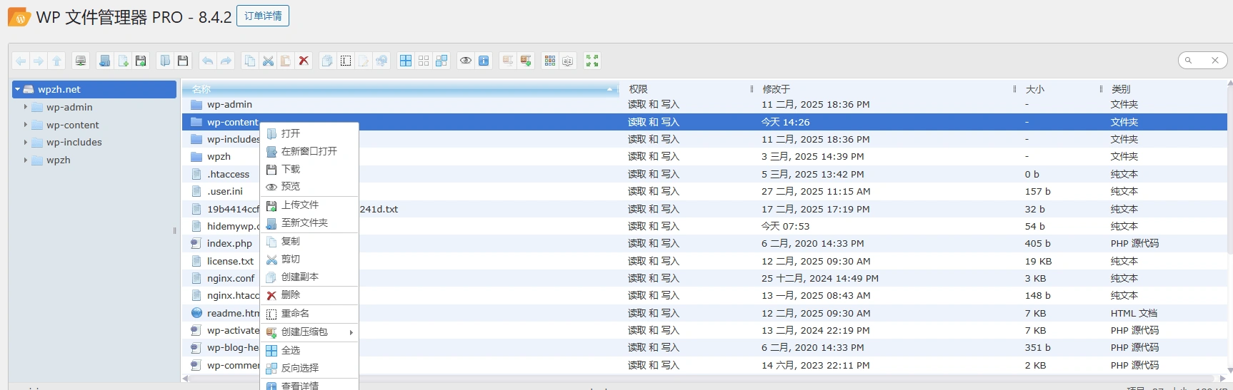Image resolution: width=1233 pixels, height=390 pixels.
Task: Create a new folder via toolbar icon
Action: coord(105,61)
